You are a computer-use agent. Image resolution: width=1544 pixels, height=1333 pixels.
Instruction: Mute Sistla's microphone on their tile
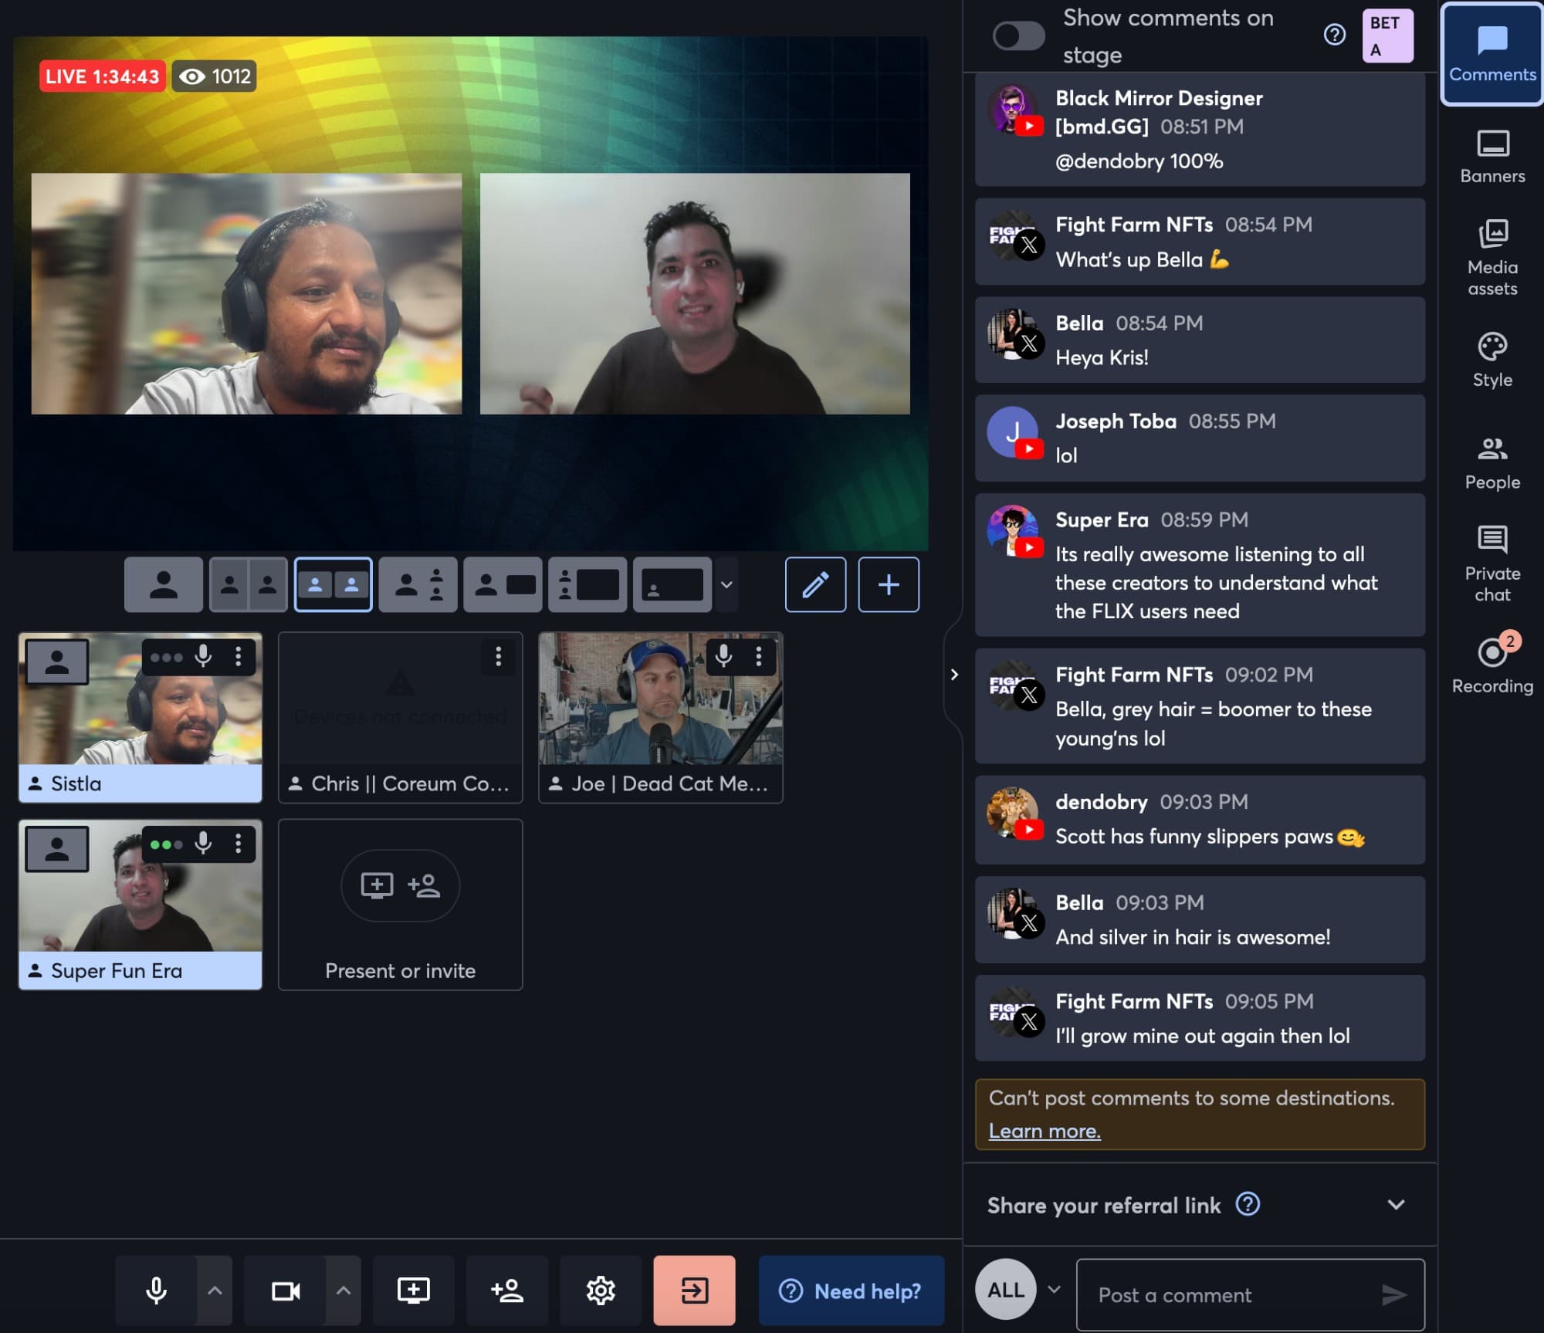pyautogui.click(x=203, y=658)
